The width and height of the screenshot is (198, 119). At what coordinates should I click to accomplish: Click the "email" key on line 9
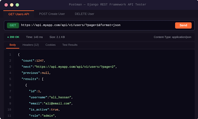pos(35,103)
